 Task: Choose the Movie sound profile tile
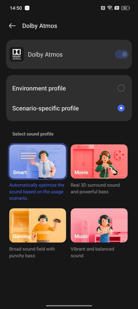[x=99, y=161]
